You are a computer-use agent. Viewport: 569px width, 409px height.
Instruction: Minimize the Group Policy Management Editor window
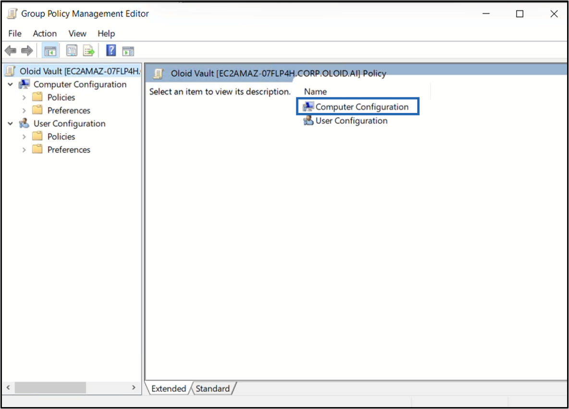pos(486,14)
